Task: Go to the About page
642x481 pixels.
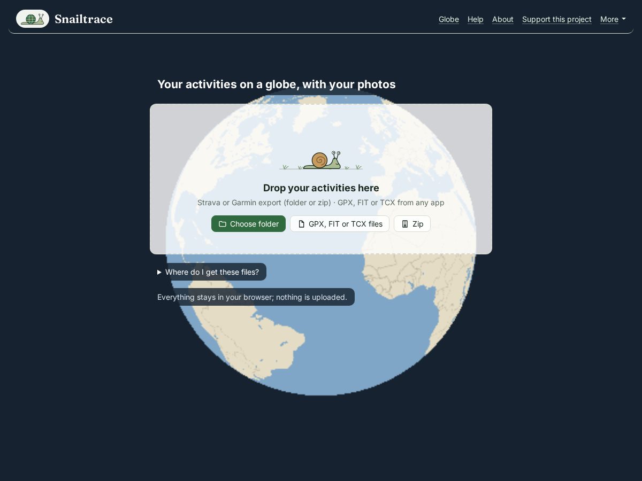Action: point(503,19)
